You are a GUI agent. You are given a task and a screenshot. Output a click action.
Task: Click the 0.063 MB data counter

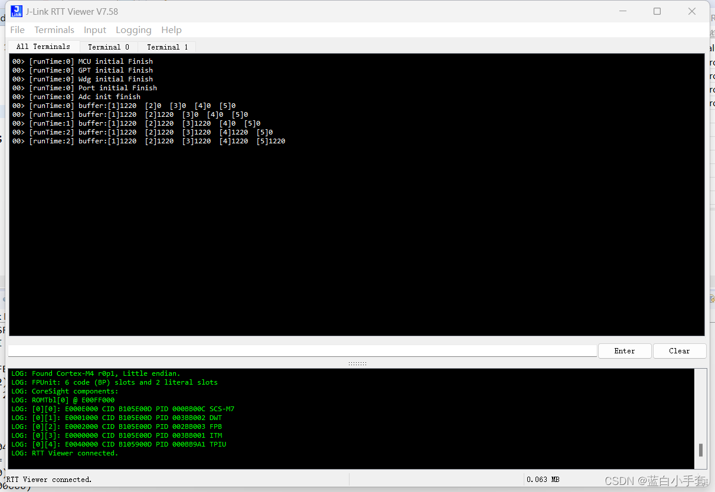click(543, 479)
